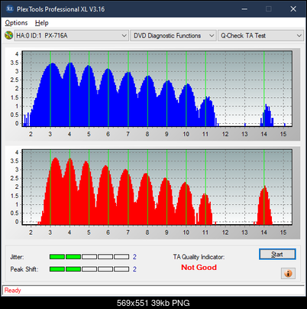Screen dimensions: 307x309
Task: Click the disc drive icon beside drive selector
Action: tap(8, 35)
